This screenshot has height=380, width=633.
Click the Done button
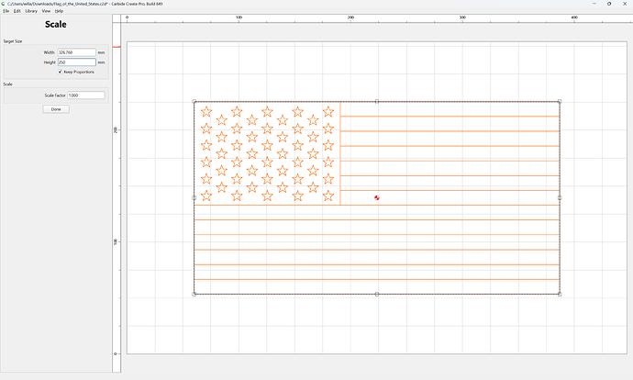[x=56, y=109]
